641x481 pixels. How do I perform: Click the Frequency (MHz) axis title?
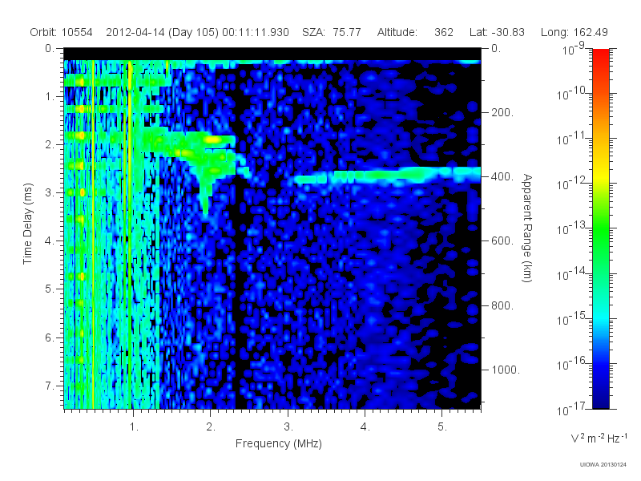coord(279,444)
